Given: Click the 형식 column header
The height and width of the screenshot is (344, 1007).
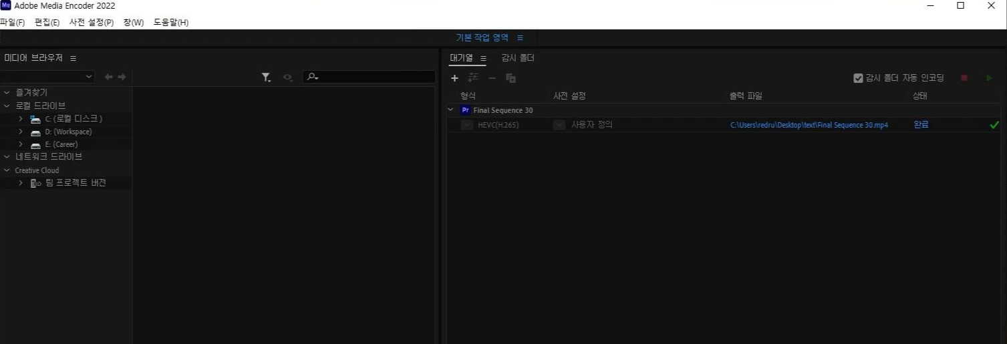Looking at the screenshot, I should (x=468, y=96).
